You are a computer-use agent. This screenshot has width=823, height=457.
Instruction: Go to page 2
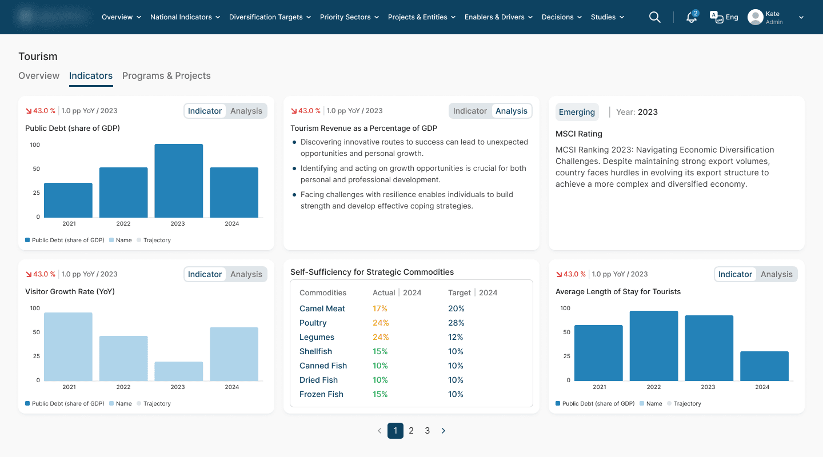(411, 431)
